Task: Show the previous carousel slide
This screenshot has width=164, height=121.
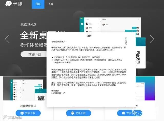Action: point(7,39)
